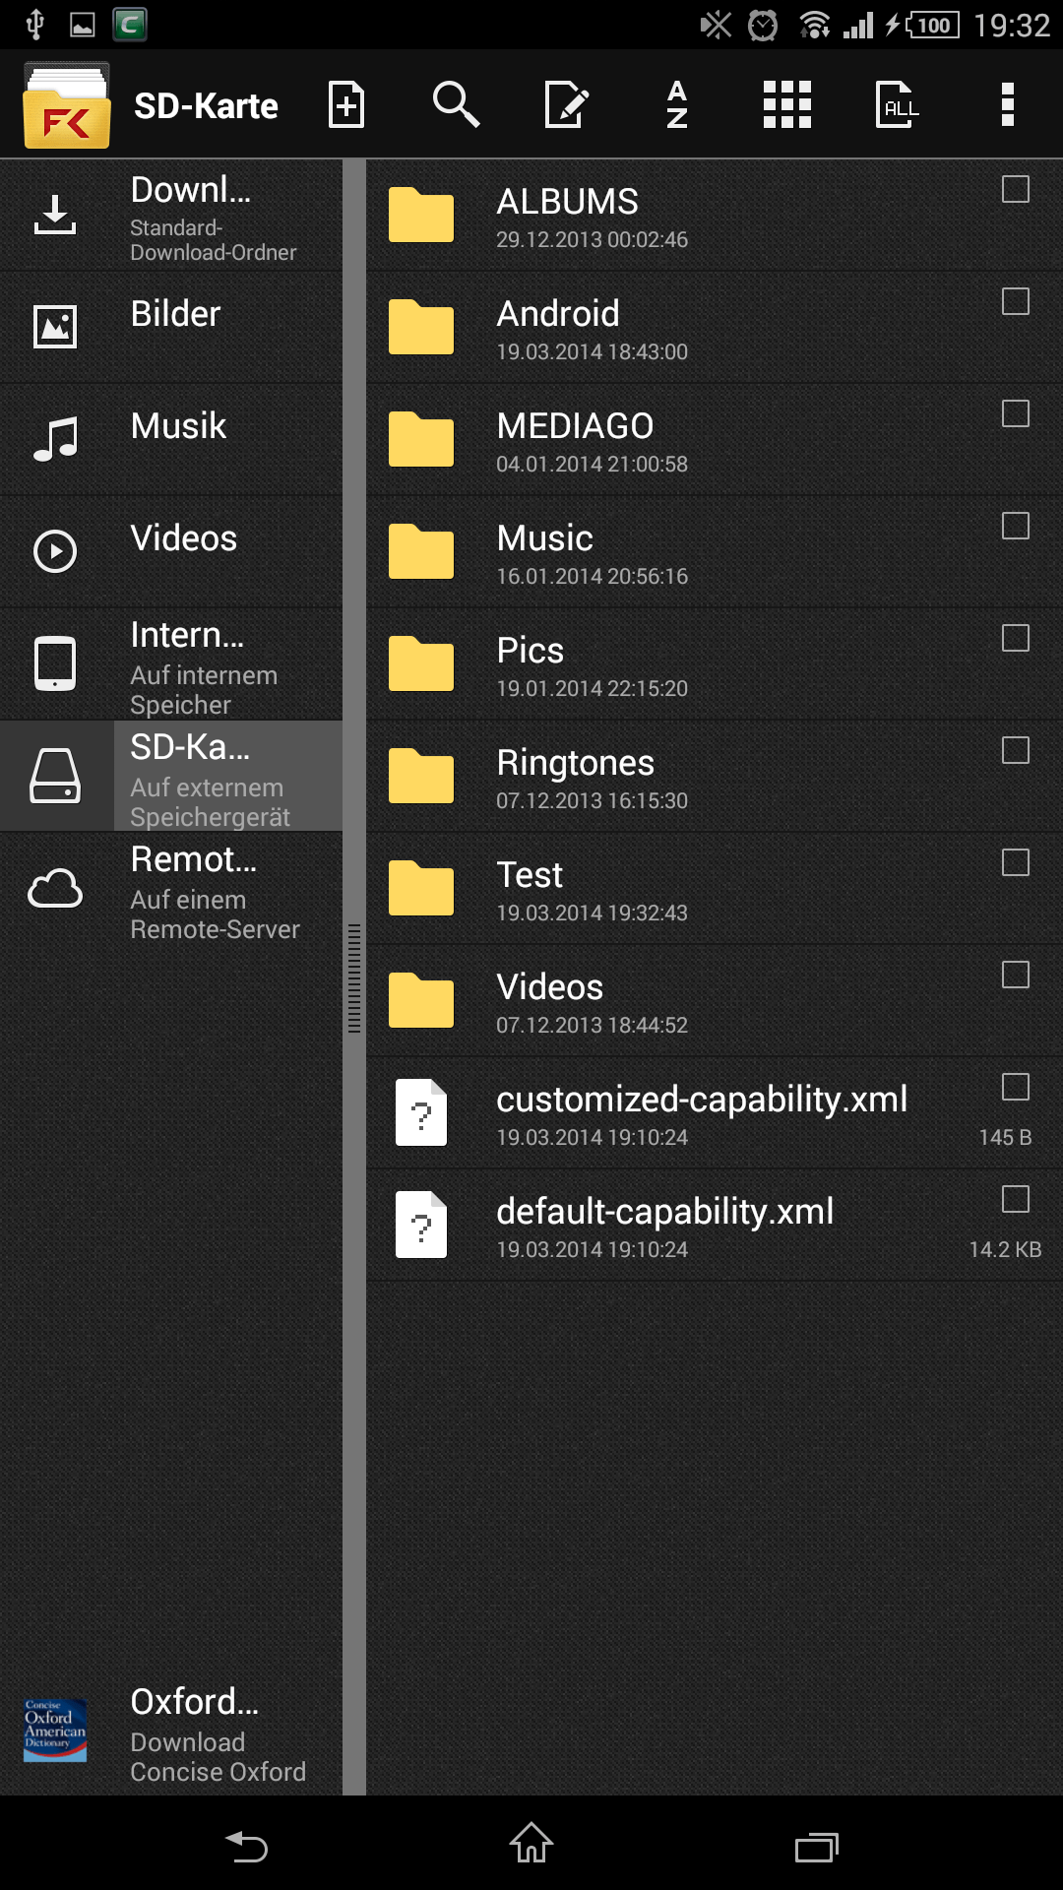Open the MEDIAGO folder icon
This screenshot has width=1063, height=1890.
pos(421,439)
